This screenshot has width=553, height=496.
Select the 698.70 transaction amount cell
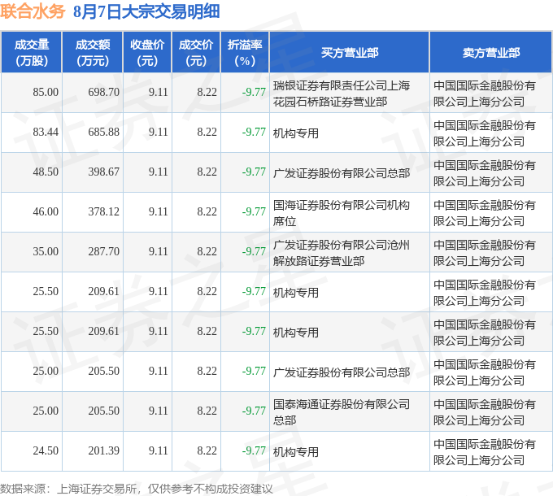tap(104, 93)
